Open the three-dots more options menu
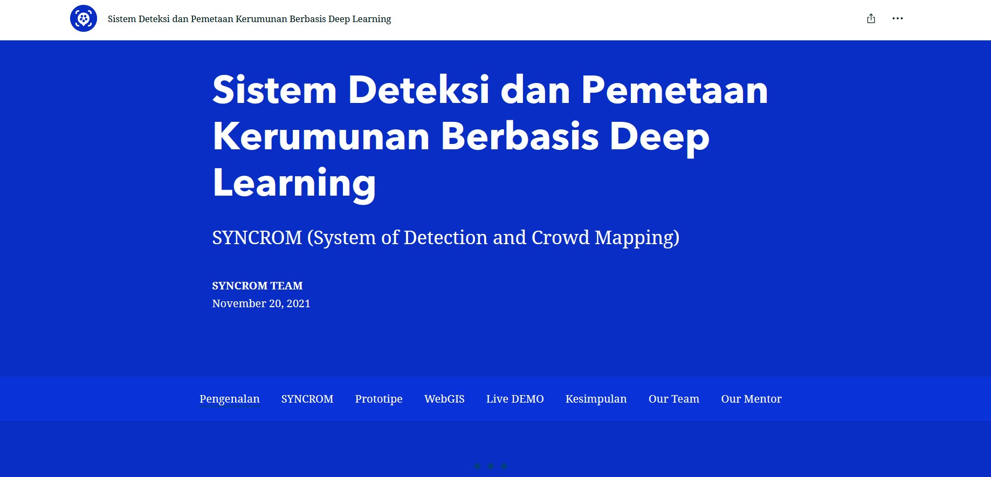This screenshot has width=991, height=477. coord(897,18)
